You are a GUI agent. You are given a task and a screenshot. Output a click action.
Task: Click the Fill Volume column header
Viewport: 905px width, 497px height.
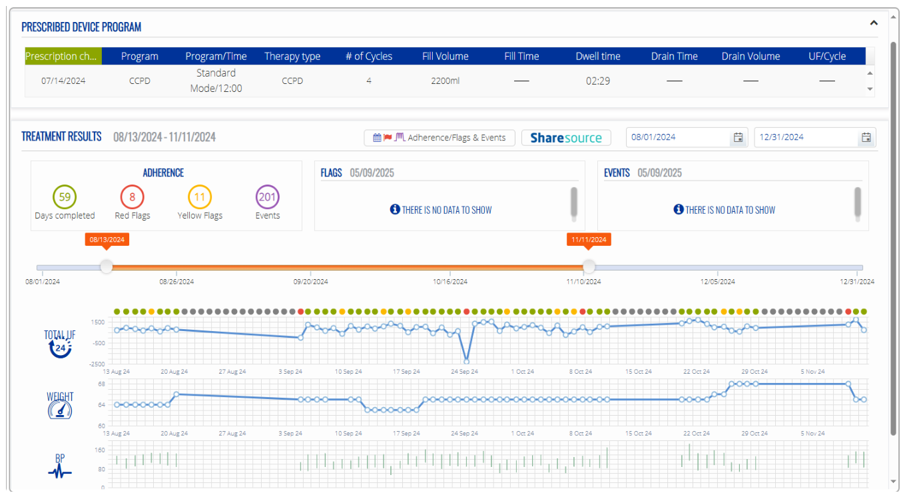coord(446,56)
